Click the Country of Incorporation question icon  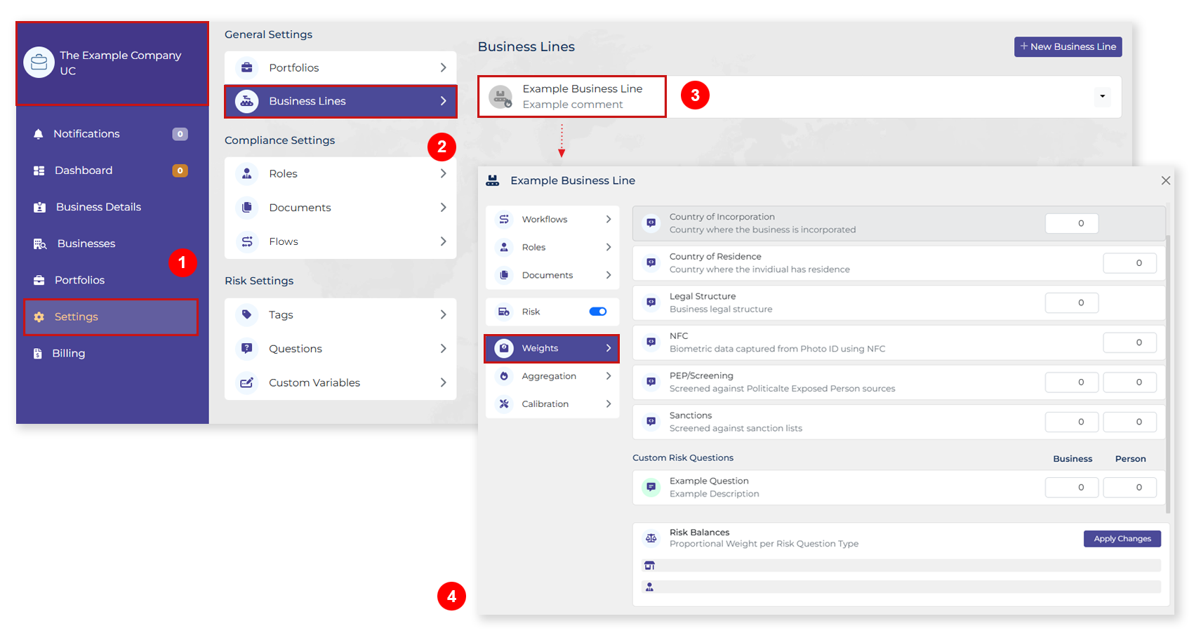point(651,223)
